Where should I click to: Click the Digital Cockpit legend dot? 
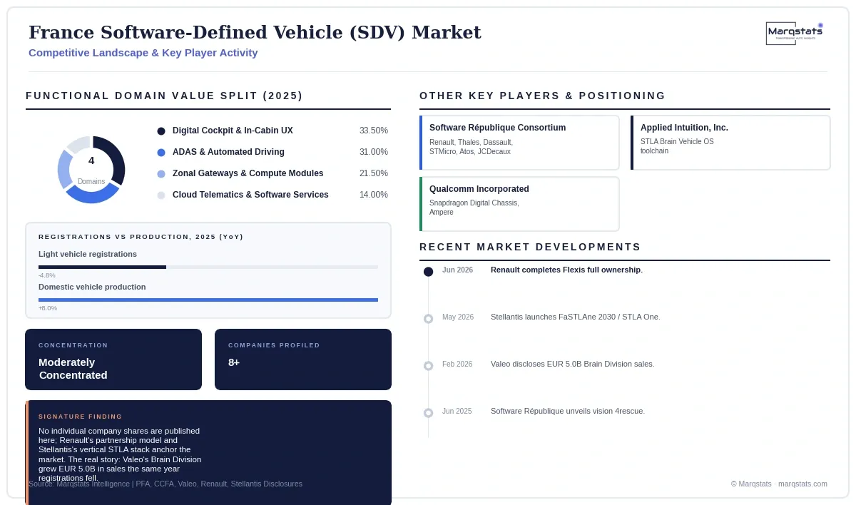tap(161, 131)
